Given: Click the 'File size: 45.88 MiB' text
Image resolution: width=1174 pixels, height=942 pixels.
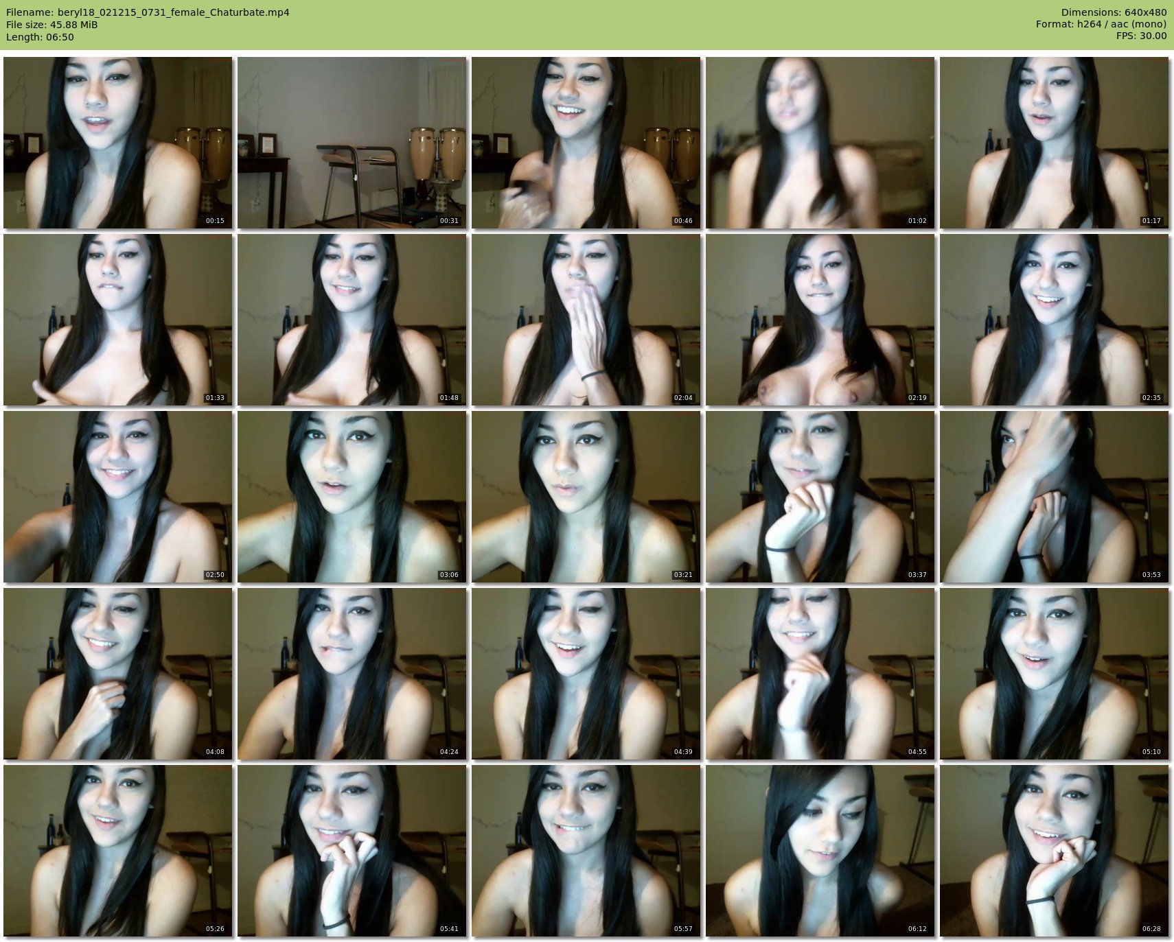Looking at the screenshot, I should coord(52,25).
